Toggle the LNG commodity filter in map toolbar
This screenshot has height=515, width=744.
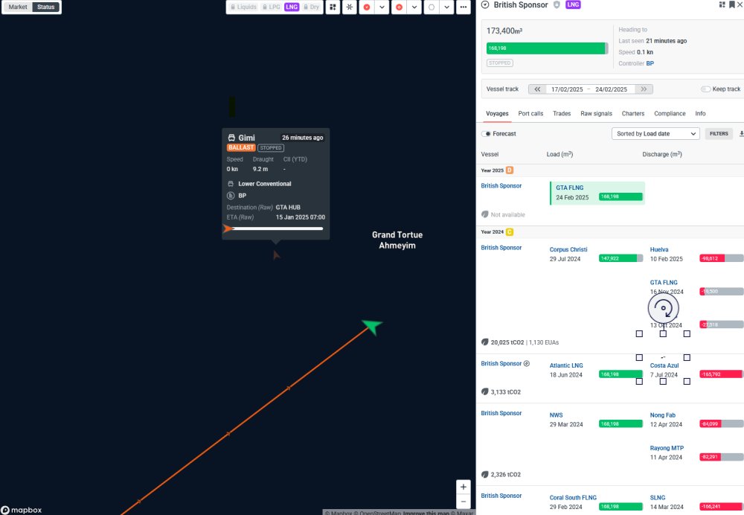pyautogui.click(x=292, y=7)
